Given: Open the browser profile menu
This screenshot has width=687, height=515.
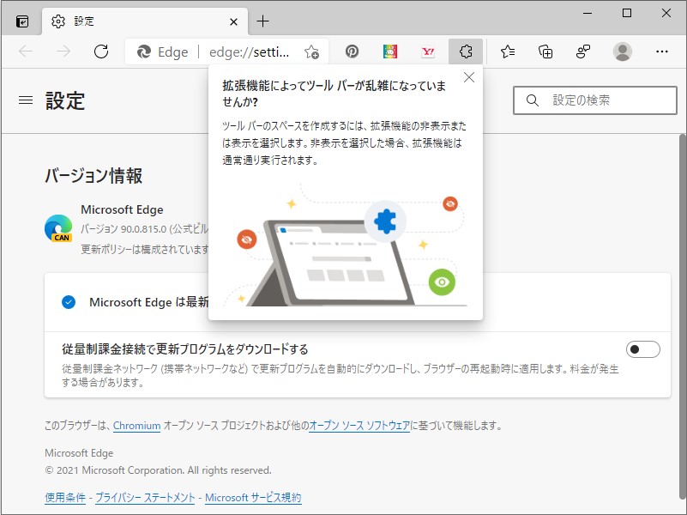Looking at the screenshot, I should pyautogui.click(x=622, y=51).
